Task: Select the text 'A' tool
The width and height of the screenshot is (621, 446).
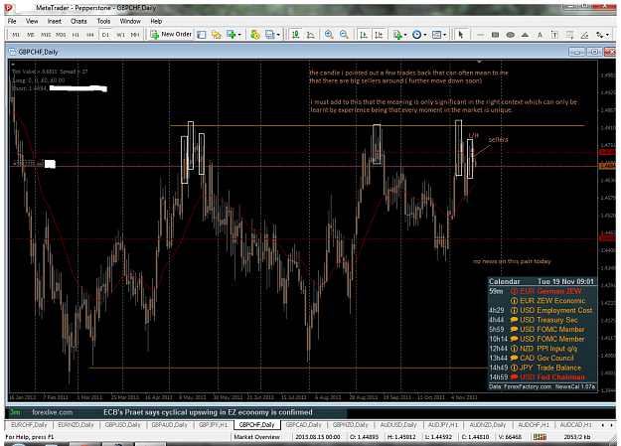Action: (x=540, y=35)
